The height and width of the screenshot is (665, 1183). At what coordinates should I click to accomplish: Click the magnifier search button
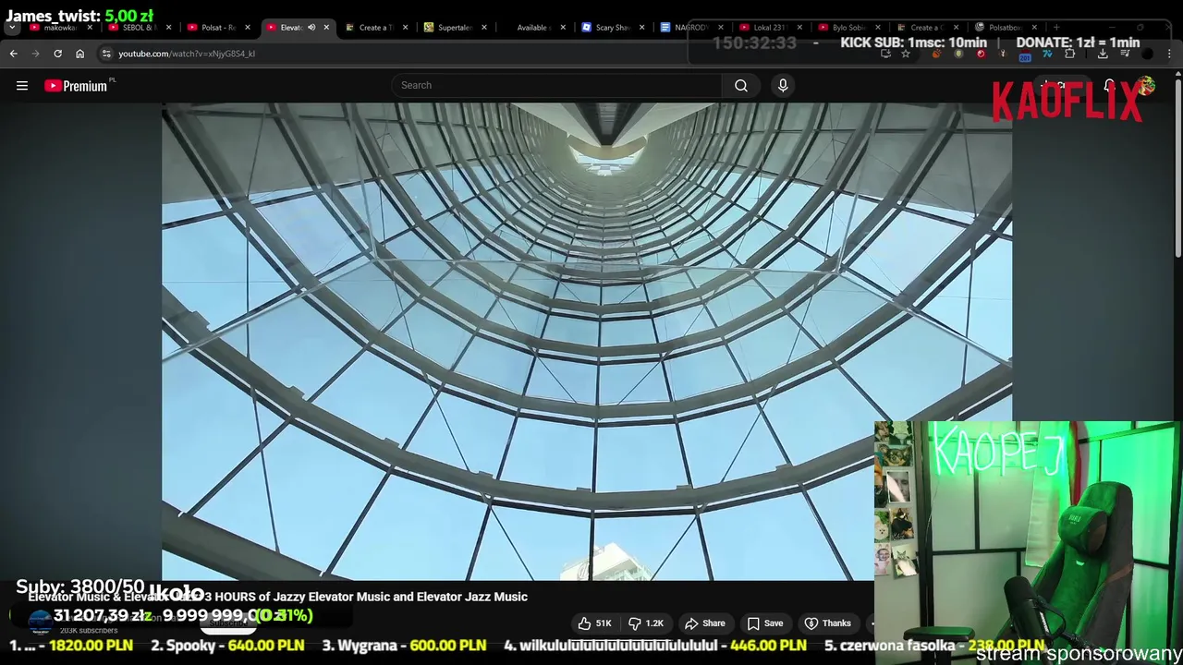click(x=741, y=86)
